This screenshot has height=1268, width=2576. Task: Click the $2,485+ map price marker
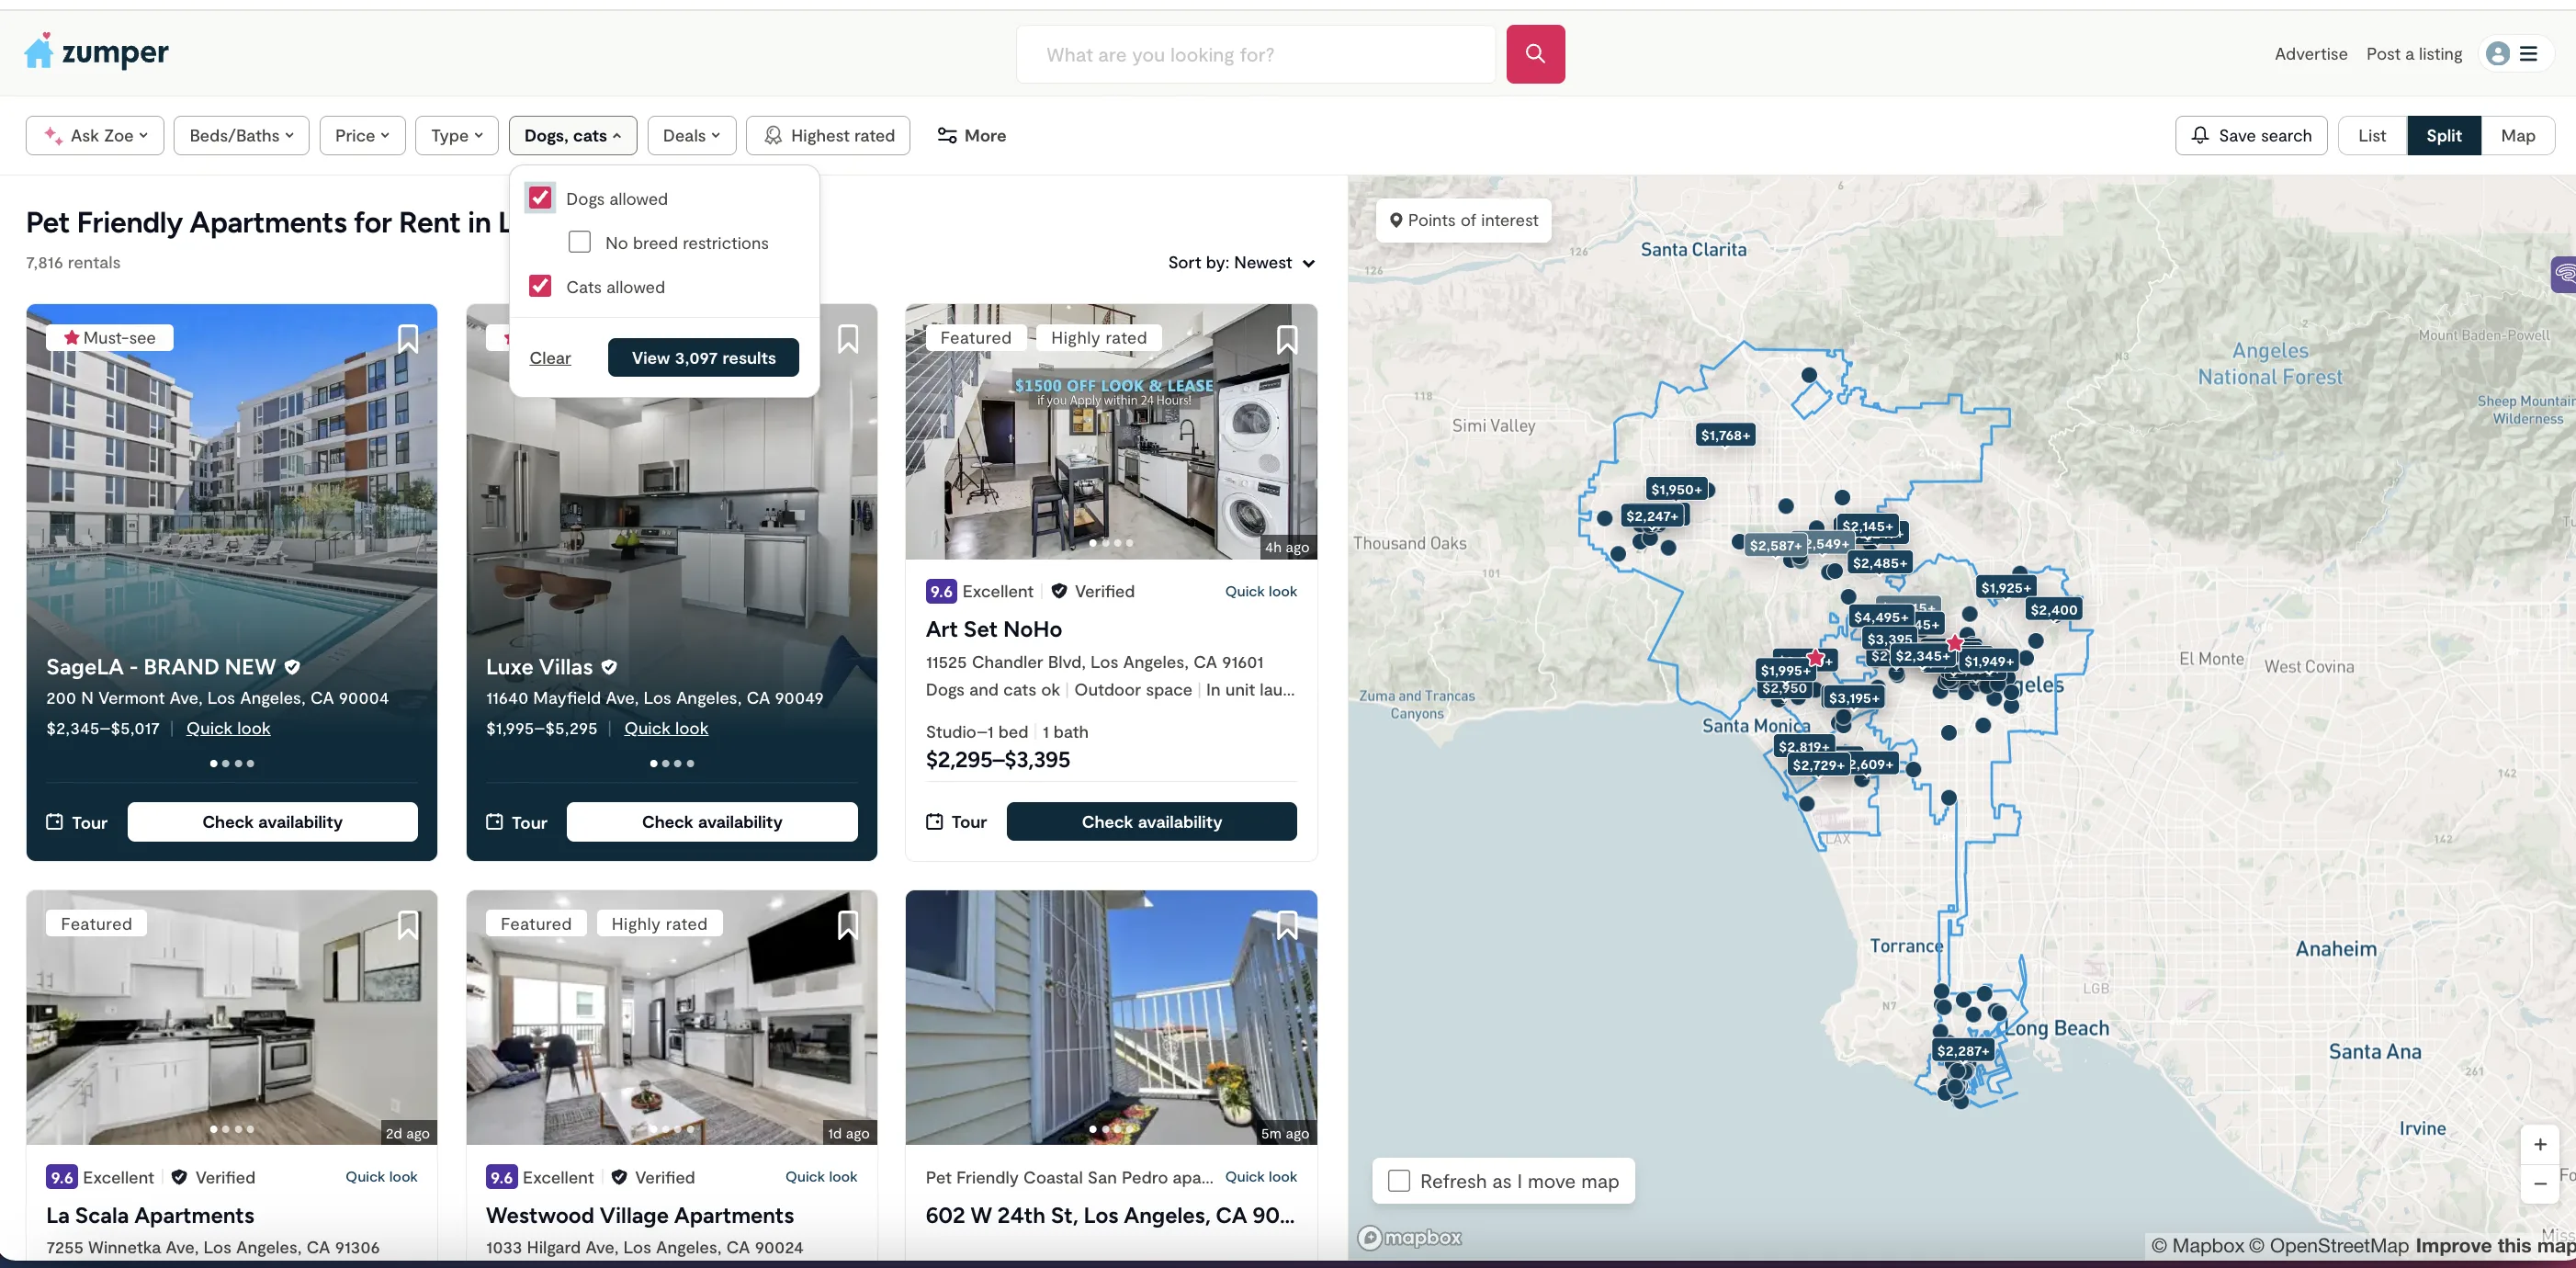pos(1879,563)
